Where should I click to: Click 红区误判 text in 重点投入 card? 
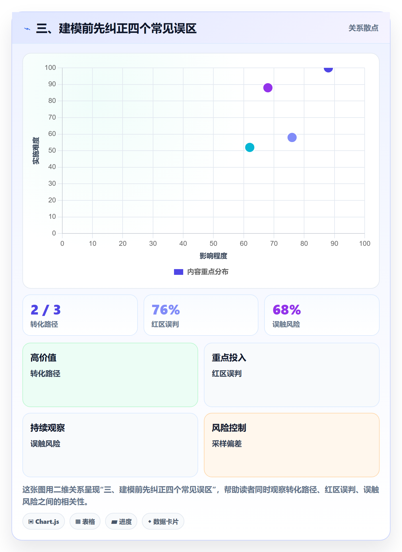(227, 373)
